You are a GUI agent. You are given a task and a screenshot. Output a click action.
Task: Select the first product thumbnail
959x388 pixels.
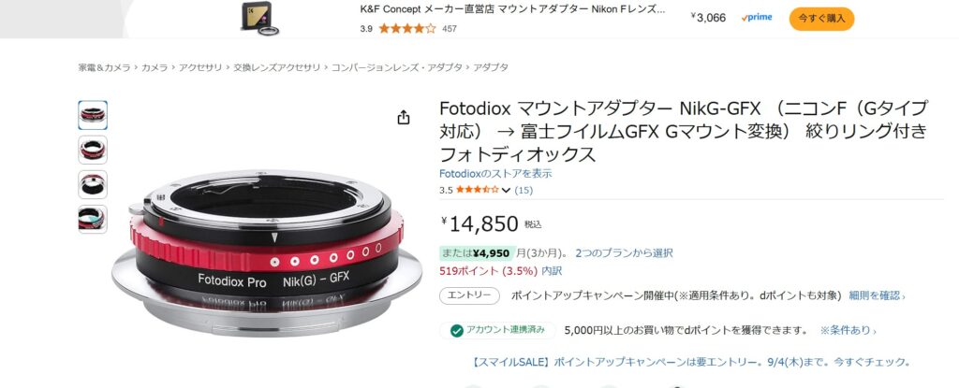point(93,115)
